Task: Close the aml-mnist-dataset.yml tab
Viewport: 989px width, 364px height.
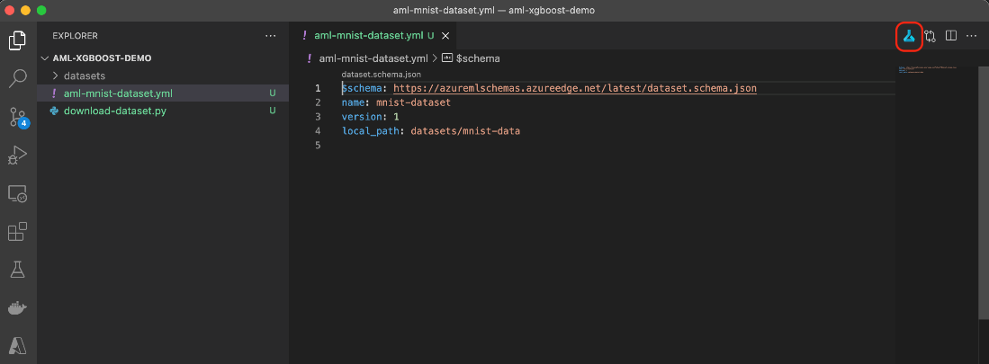Action: pyautogui.click(x=445, y=36)
